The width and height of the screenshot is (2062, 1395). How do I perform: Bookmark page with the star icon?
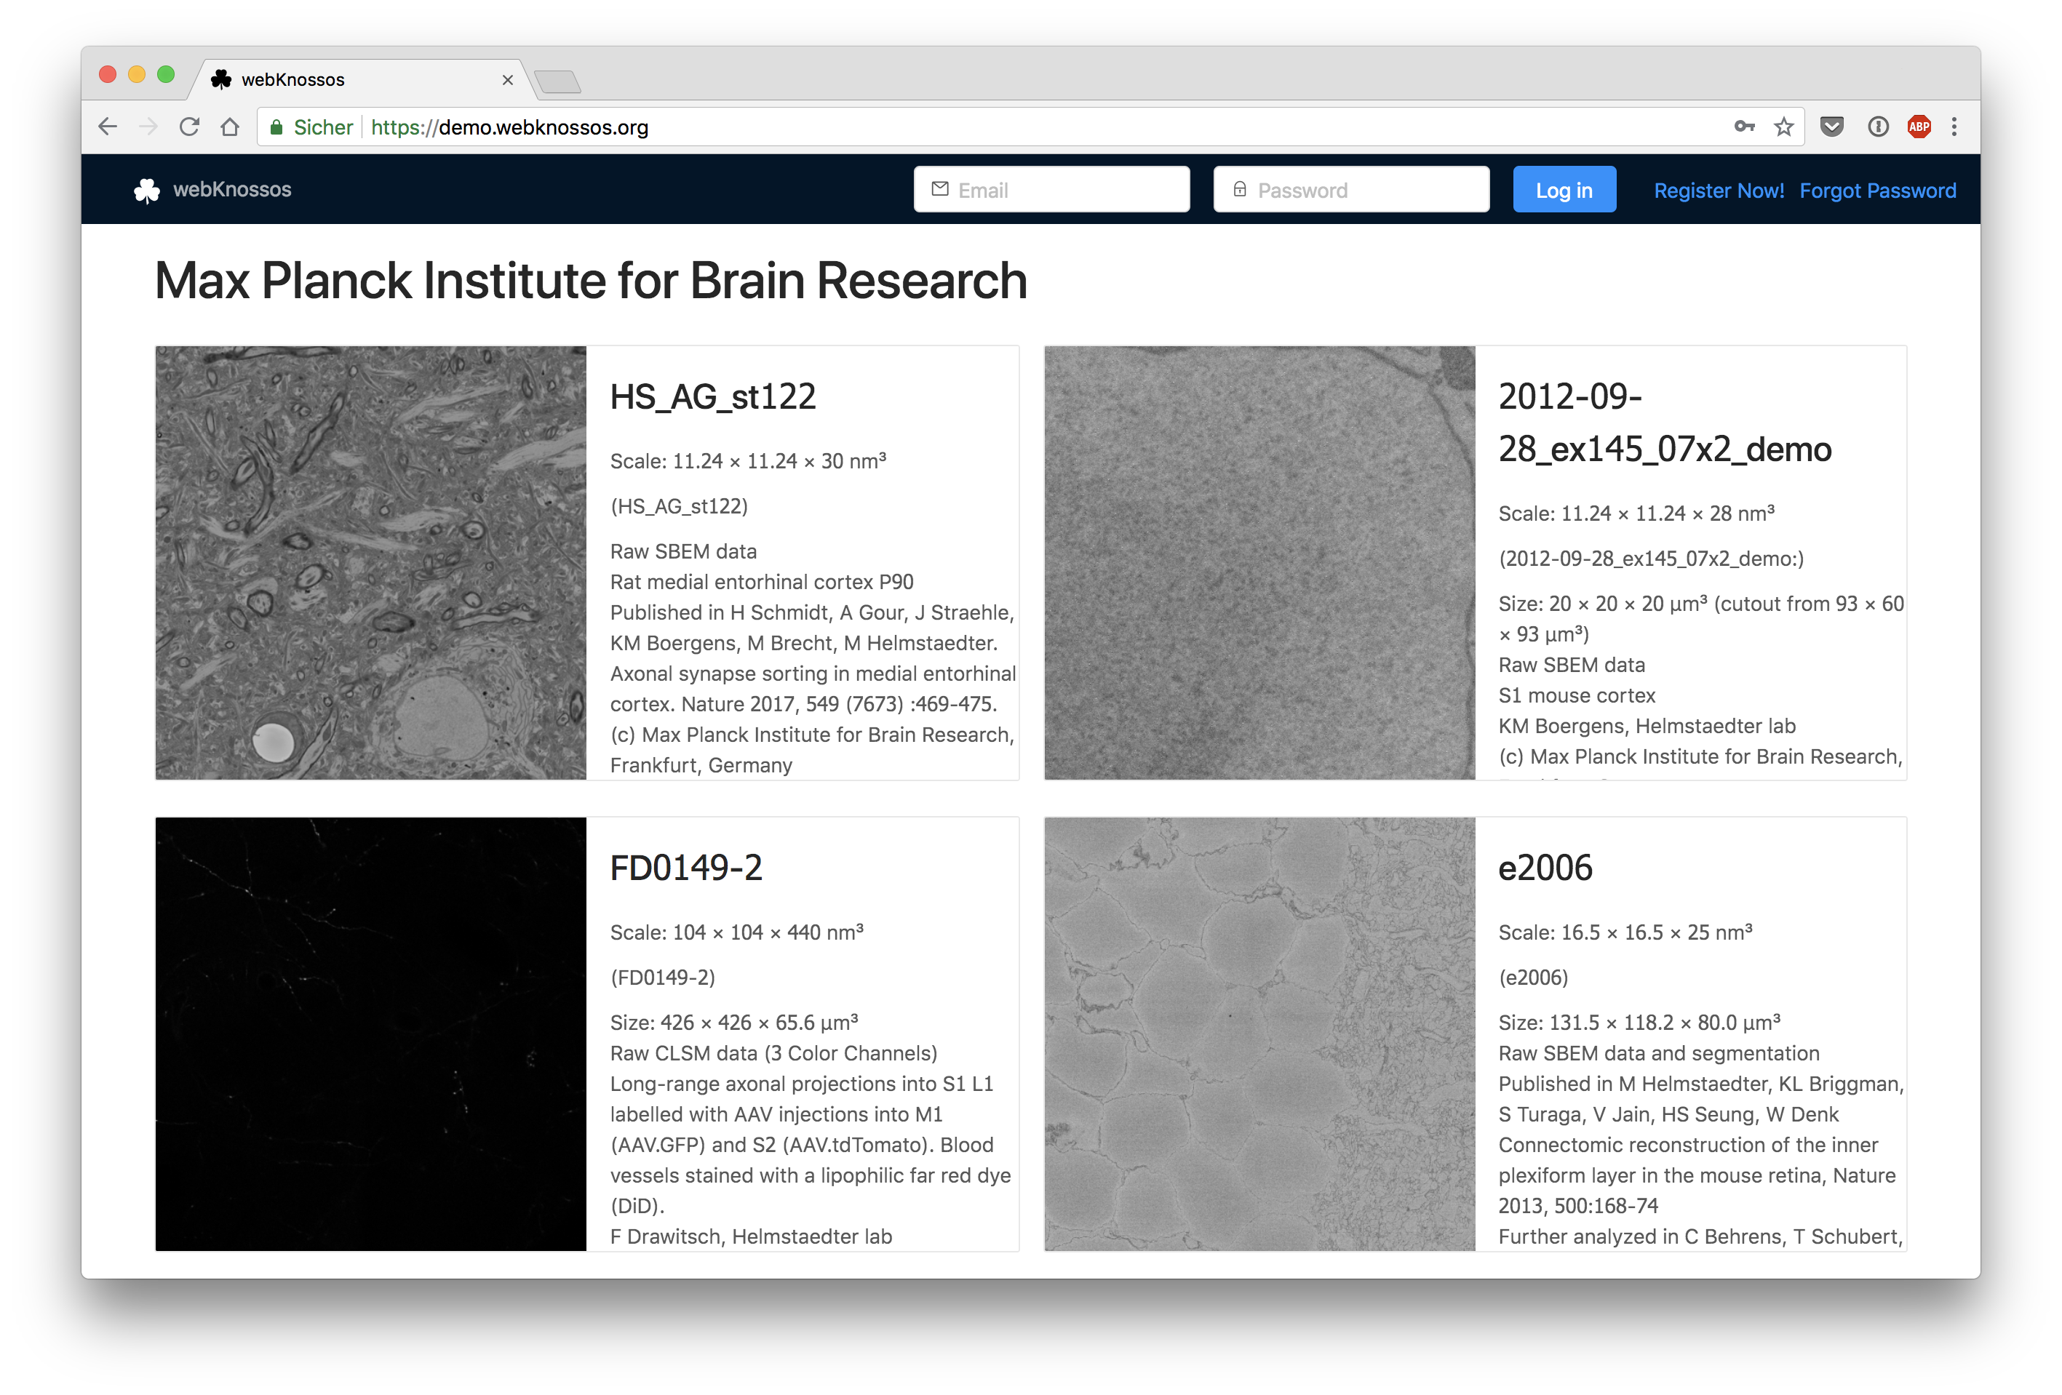pyautogui.click(x=1783, y=127)
